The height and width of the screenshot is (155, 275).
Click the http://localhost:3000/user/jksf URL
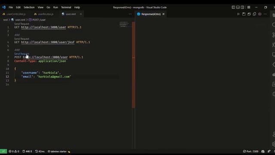pos(48,42)
